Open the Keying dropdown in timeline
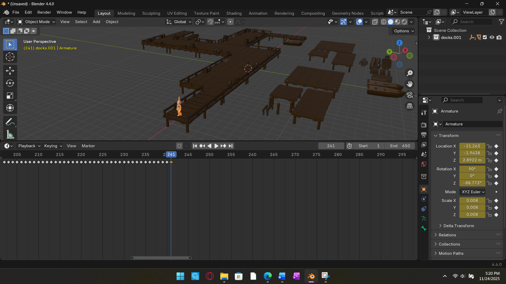 click(x=53, y=146)
